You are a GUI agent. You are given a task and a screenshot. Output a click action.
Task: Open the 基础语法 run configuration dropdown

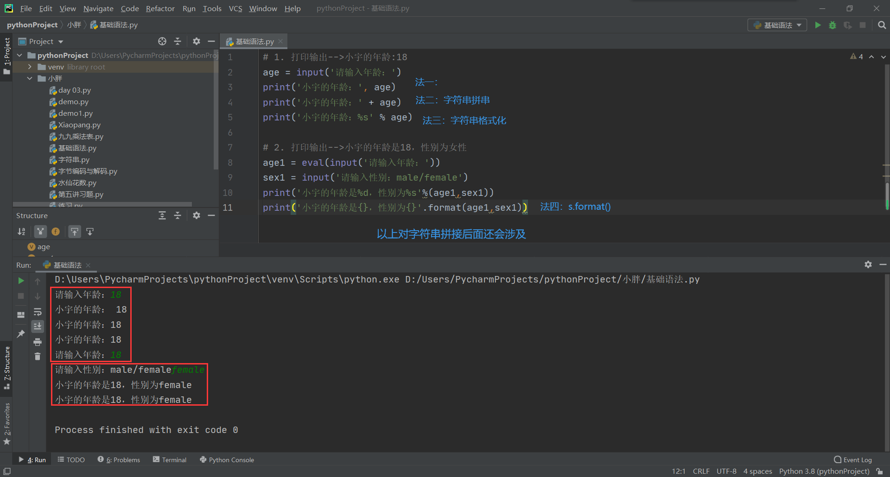pyautogui.click(x=777, y=25)
